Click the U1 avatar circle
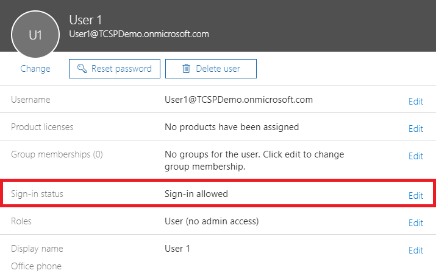The height and width of the screenshot is (276, 436). click(x=35, y=35)
